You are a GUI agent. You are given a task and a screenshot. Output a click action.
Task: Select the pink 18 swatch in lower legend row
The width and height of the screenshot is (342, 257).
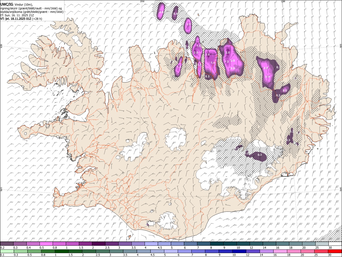294,251
